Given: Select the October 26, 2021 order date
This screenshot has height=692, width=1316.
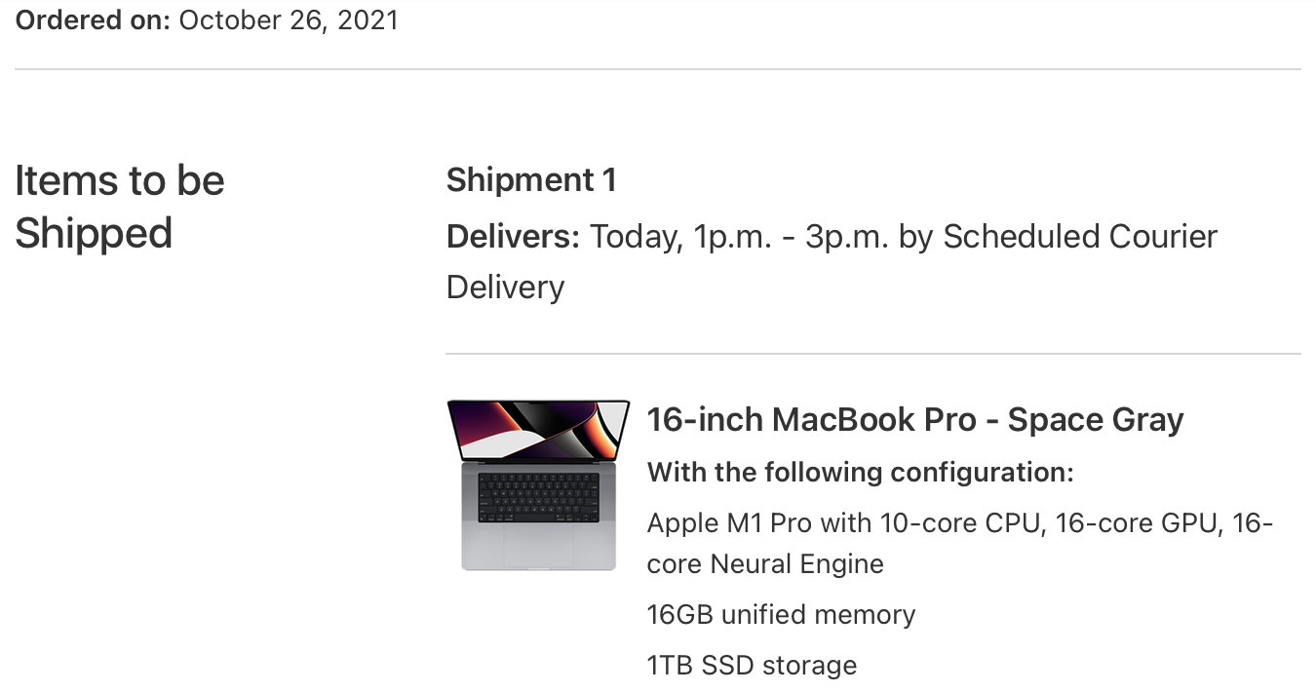Looking at the screenshot, I should tap(289, 20).
